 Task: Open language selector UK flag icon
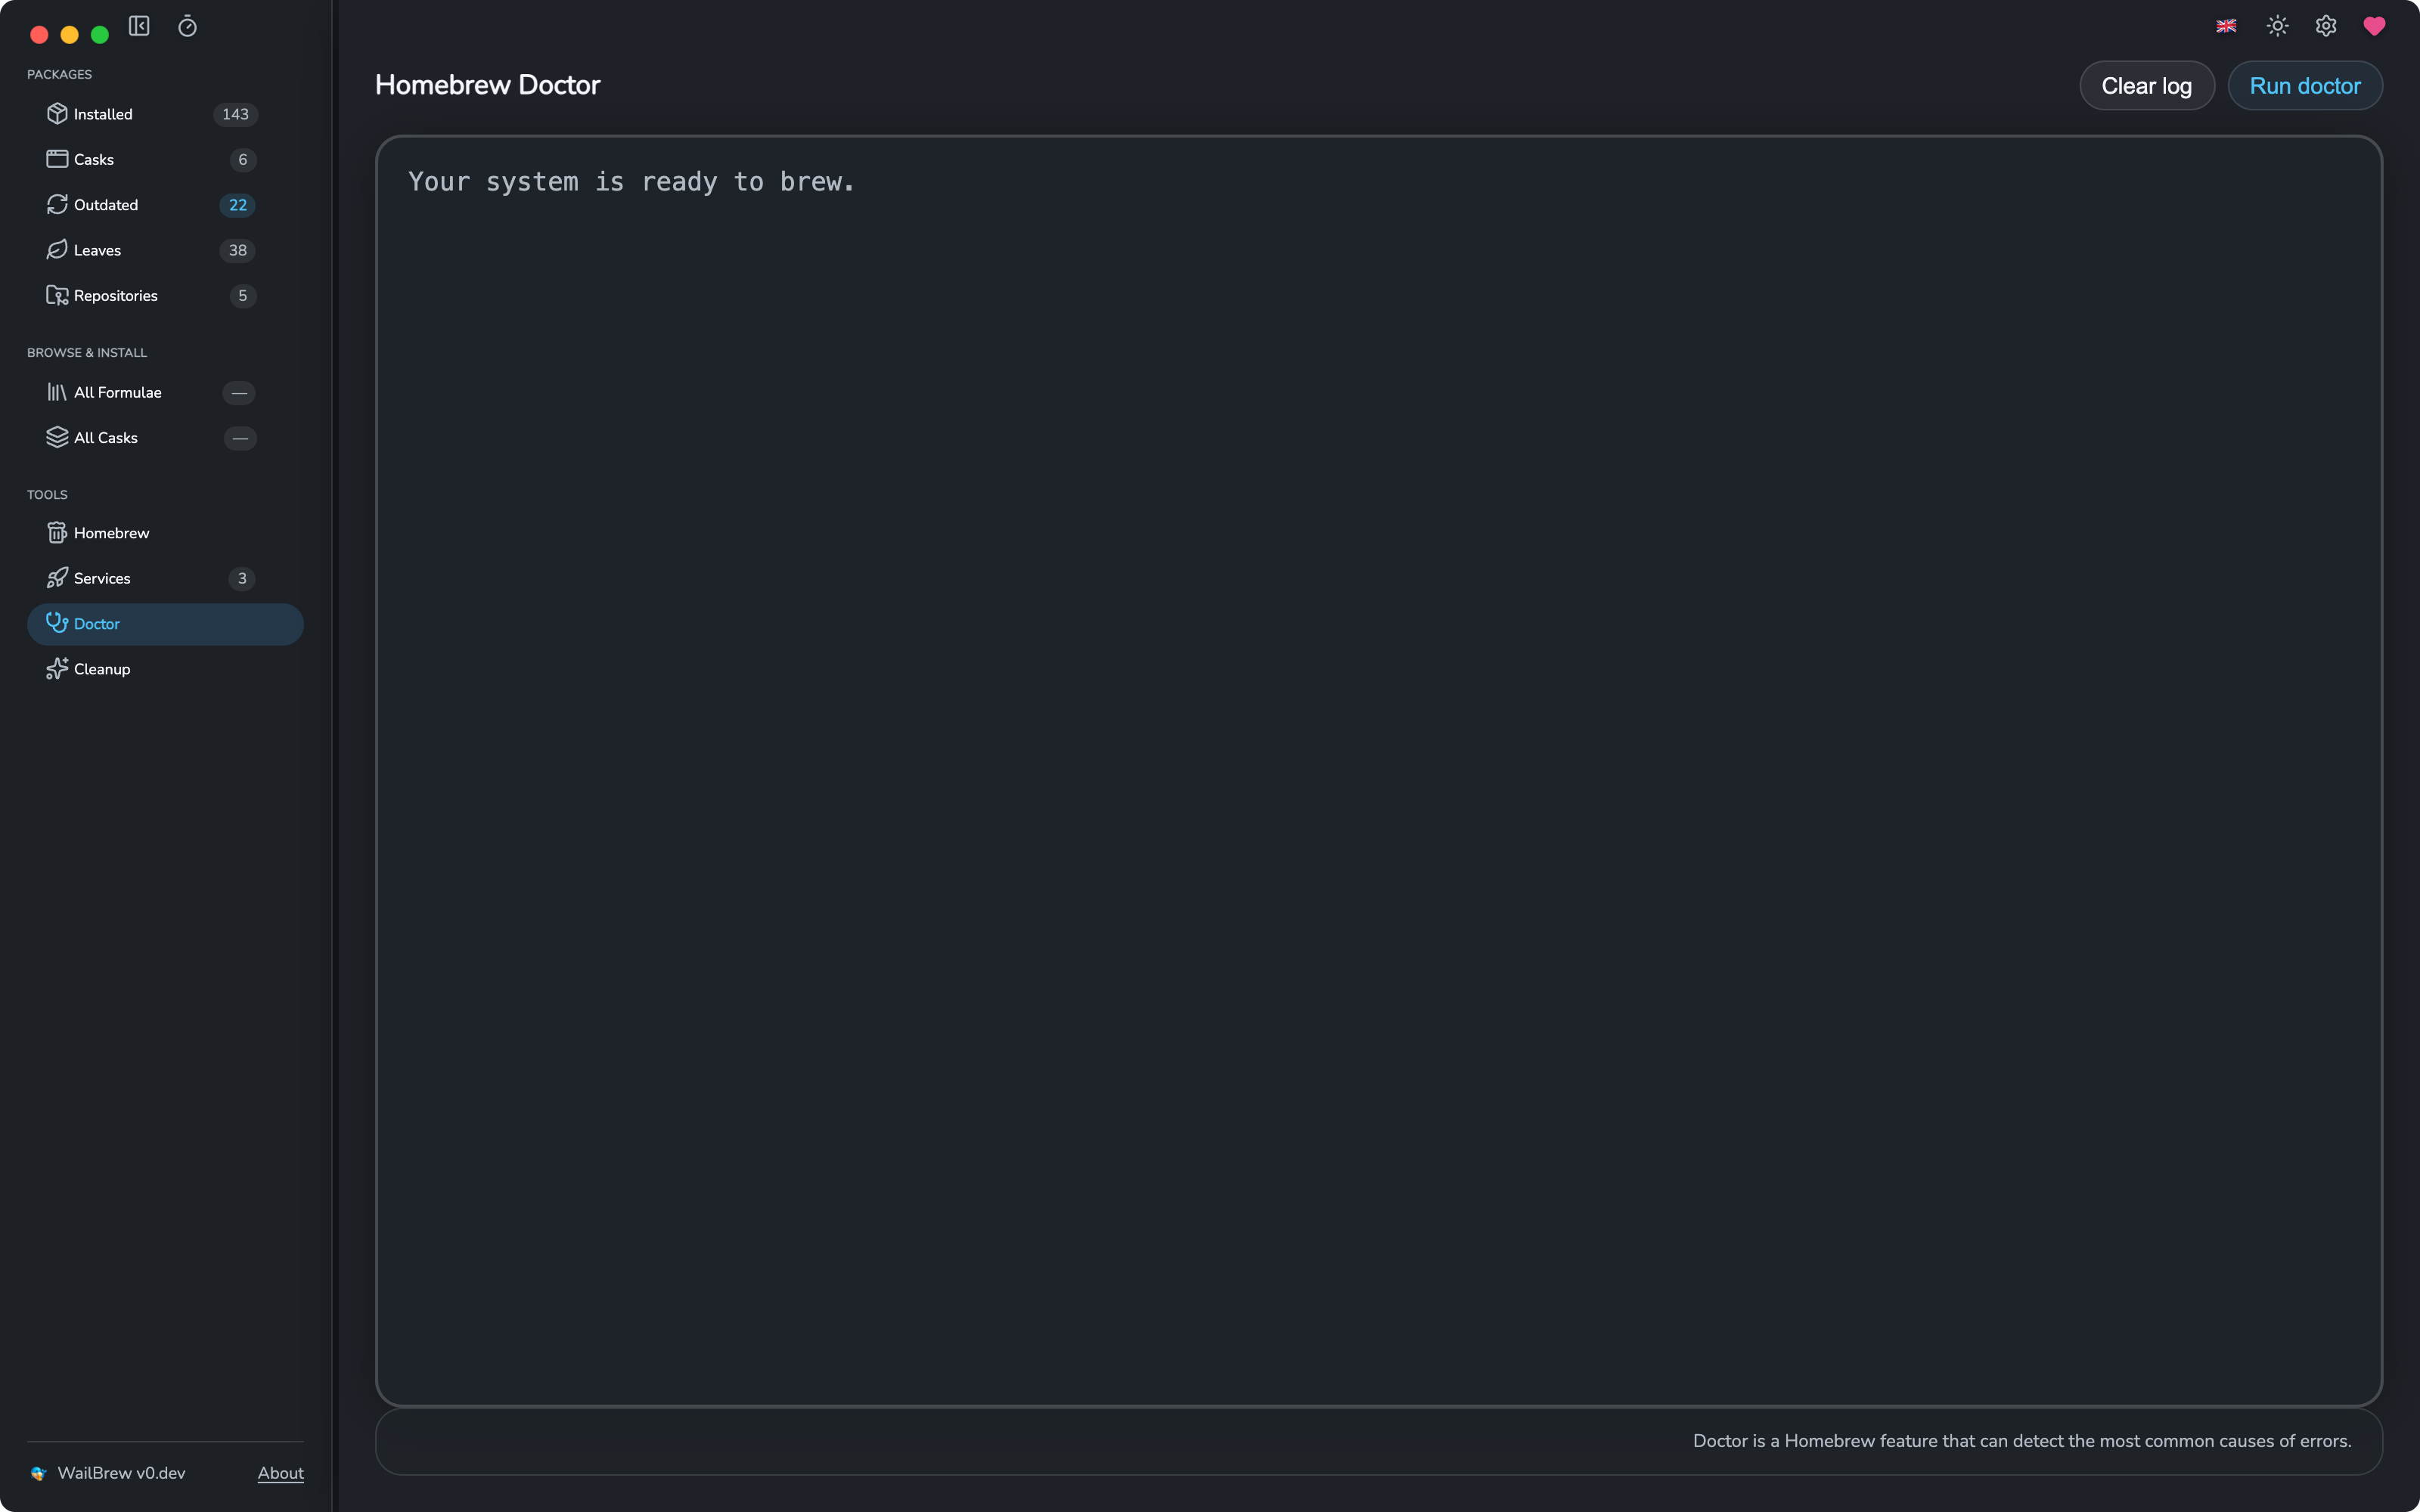click(x=2226, y=26)
